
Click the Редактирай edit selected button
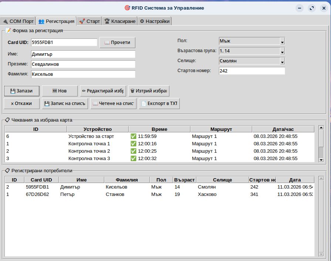click(x=103, y=91)
